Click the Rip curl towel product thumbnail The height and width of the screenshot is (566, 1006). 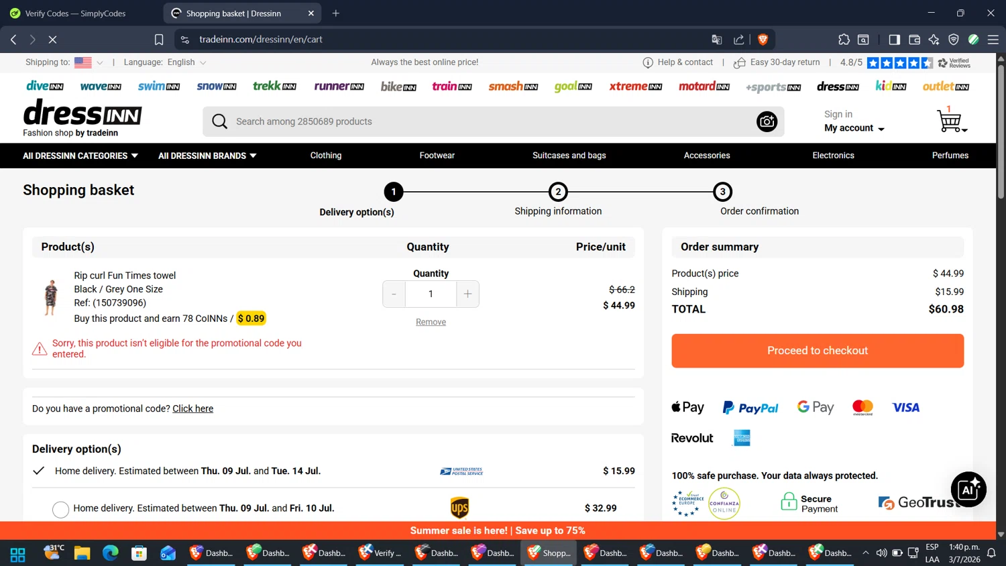(50, 297)
